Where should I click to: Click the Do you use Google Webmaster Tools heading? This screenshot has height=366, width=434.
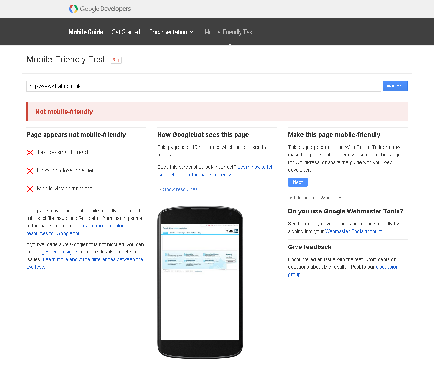(346, 211)
